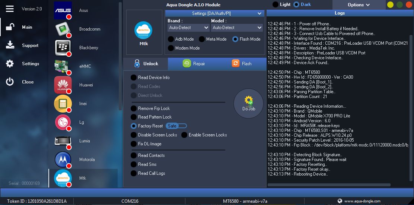Toggle the Safe switch for Factory Reset
Viewport: 414px width, 205px height.
pyautogui.click(x=176, y=126)
